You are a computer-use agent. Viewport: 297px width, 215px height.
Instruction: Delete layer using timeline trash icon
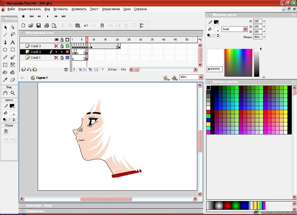[66, 70]
